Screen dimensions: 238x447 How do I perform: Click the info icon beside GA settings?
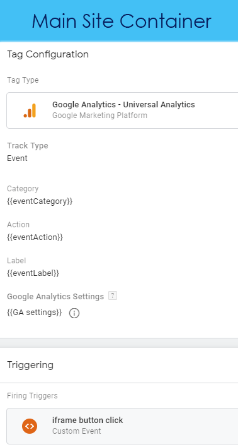[x=74, y=313]
